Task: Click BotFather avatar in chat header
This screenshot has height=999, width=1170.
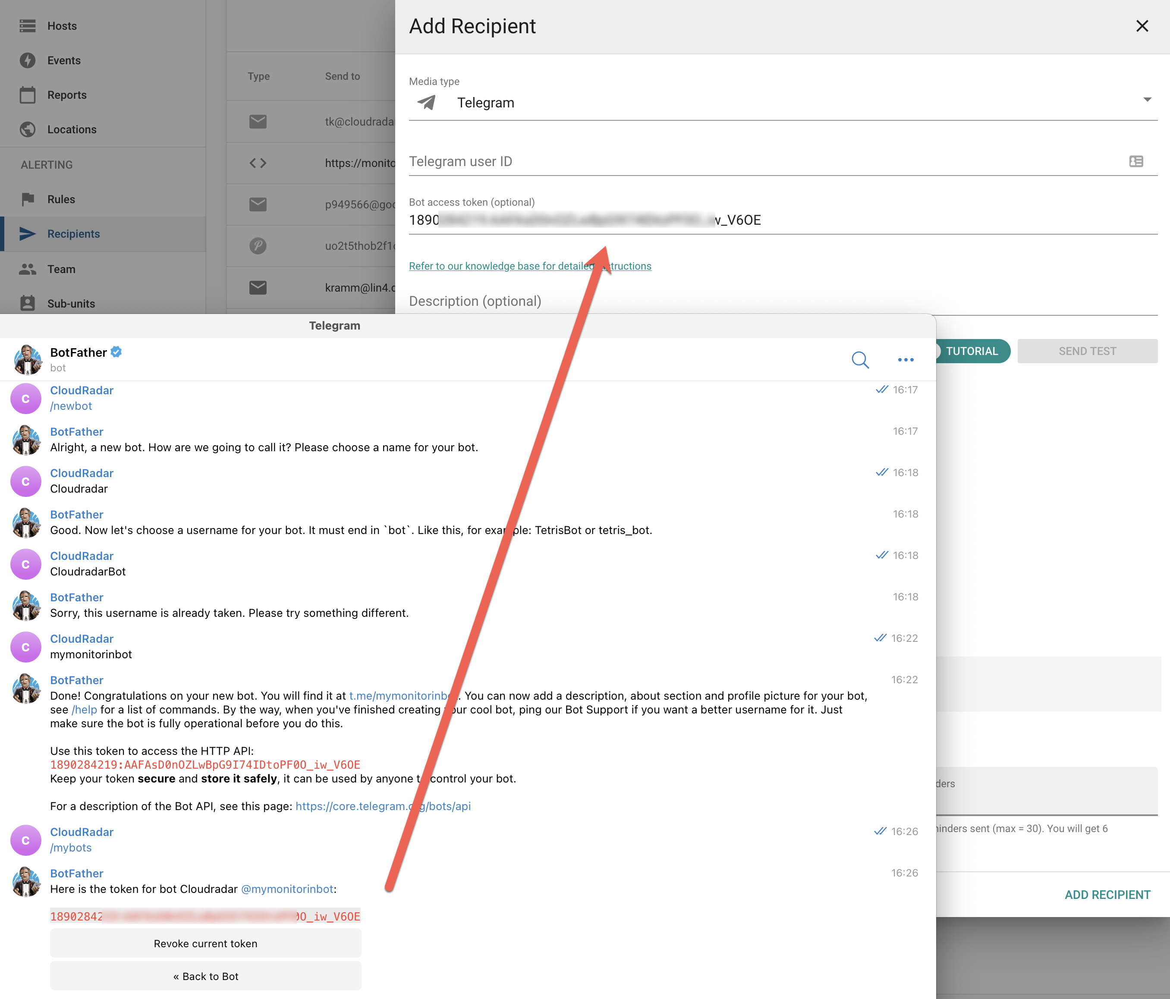Action: pos(27,360)
